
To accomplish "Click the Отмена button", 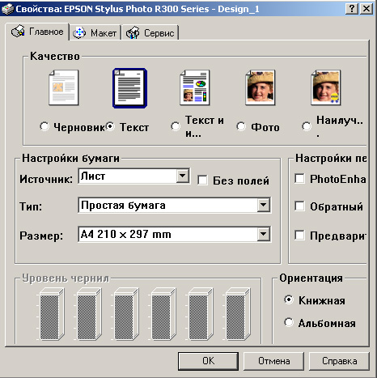I will click(x=273, y=361).
